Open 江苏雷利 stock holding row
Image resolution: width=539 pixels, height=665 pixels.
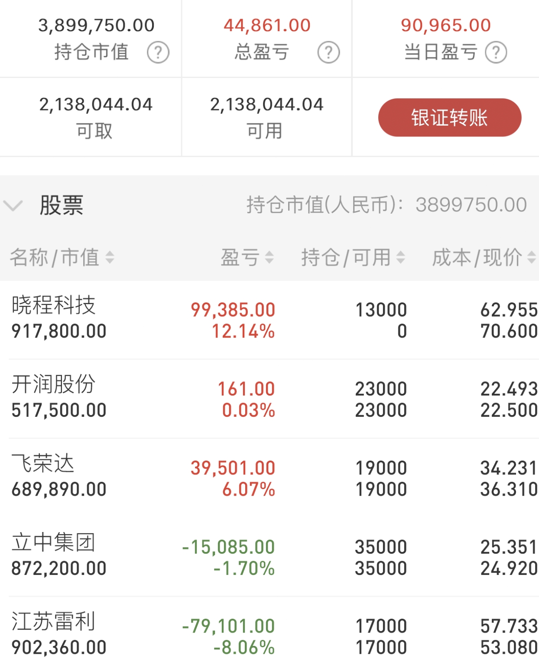click(269, 632)
